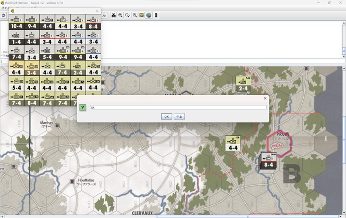Select the black 5-4 counter in palette
The image size is (346, 218).
click(47, 53)
